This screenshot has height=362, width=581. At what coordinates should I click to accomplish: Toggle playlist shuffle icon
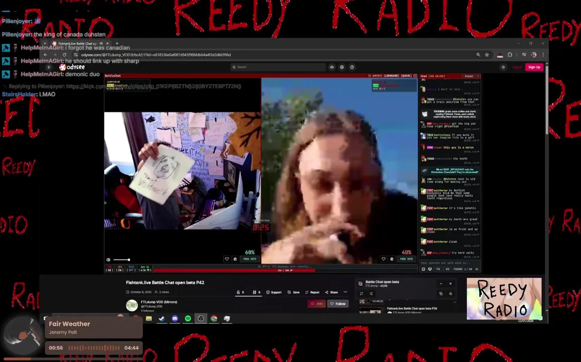371,294
